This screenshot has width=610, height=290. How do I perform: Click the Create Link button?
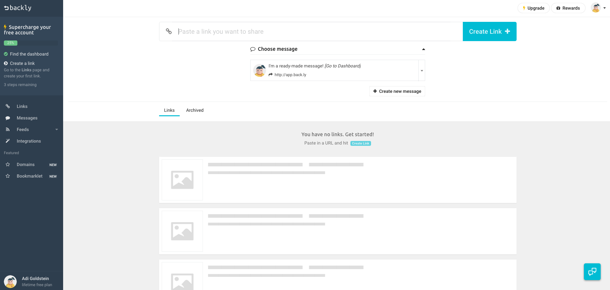pos(490,31)
